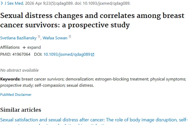Screen dimensions: 188x125
Task: Open the DOI link 10.1093/jsxmed/qdag089
Action: (67, 54)
